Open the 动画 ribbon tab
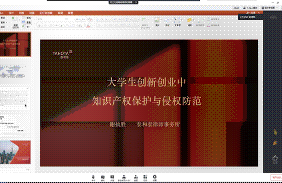 pyautogui.click(x=32, y=13)
